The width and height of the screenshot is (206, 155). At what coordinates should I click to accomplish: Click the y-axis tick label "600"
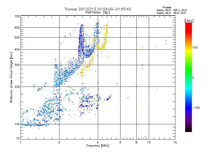[17, 28]
